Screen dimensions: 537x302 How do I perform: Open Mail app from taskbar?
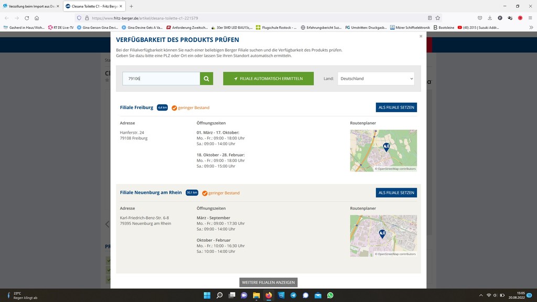(318, 295)
